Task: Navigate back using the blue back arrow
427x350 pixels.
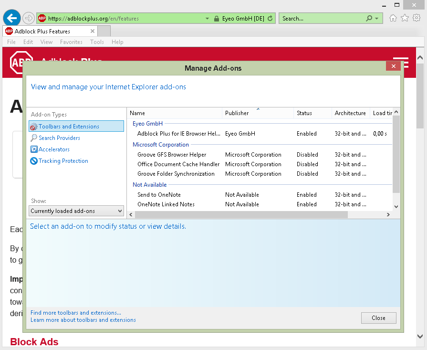Action: (11, 17)
